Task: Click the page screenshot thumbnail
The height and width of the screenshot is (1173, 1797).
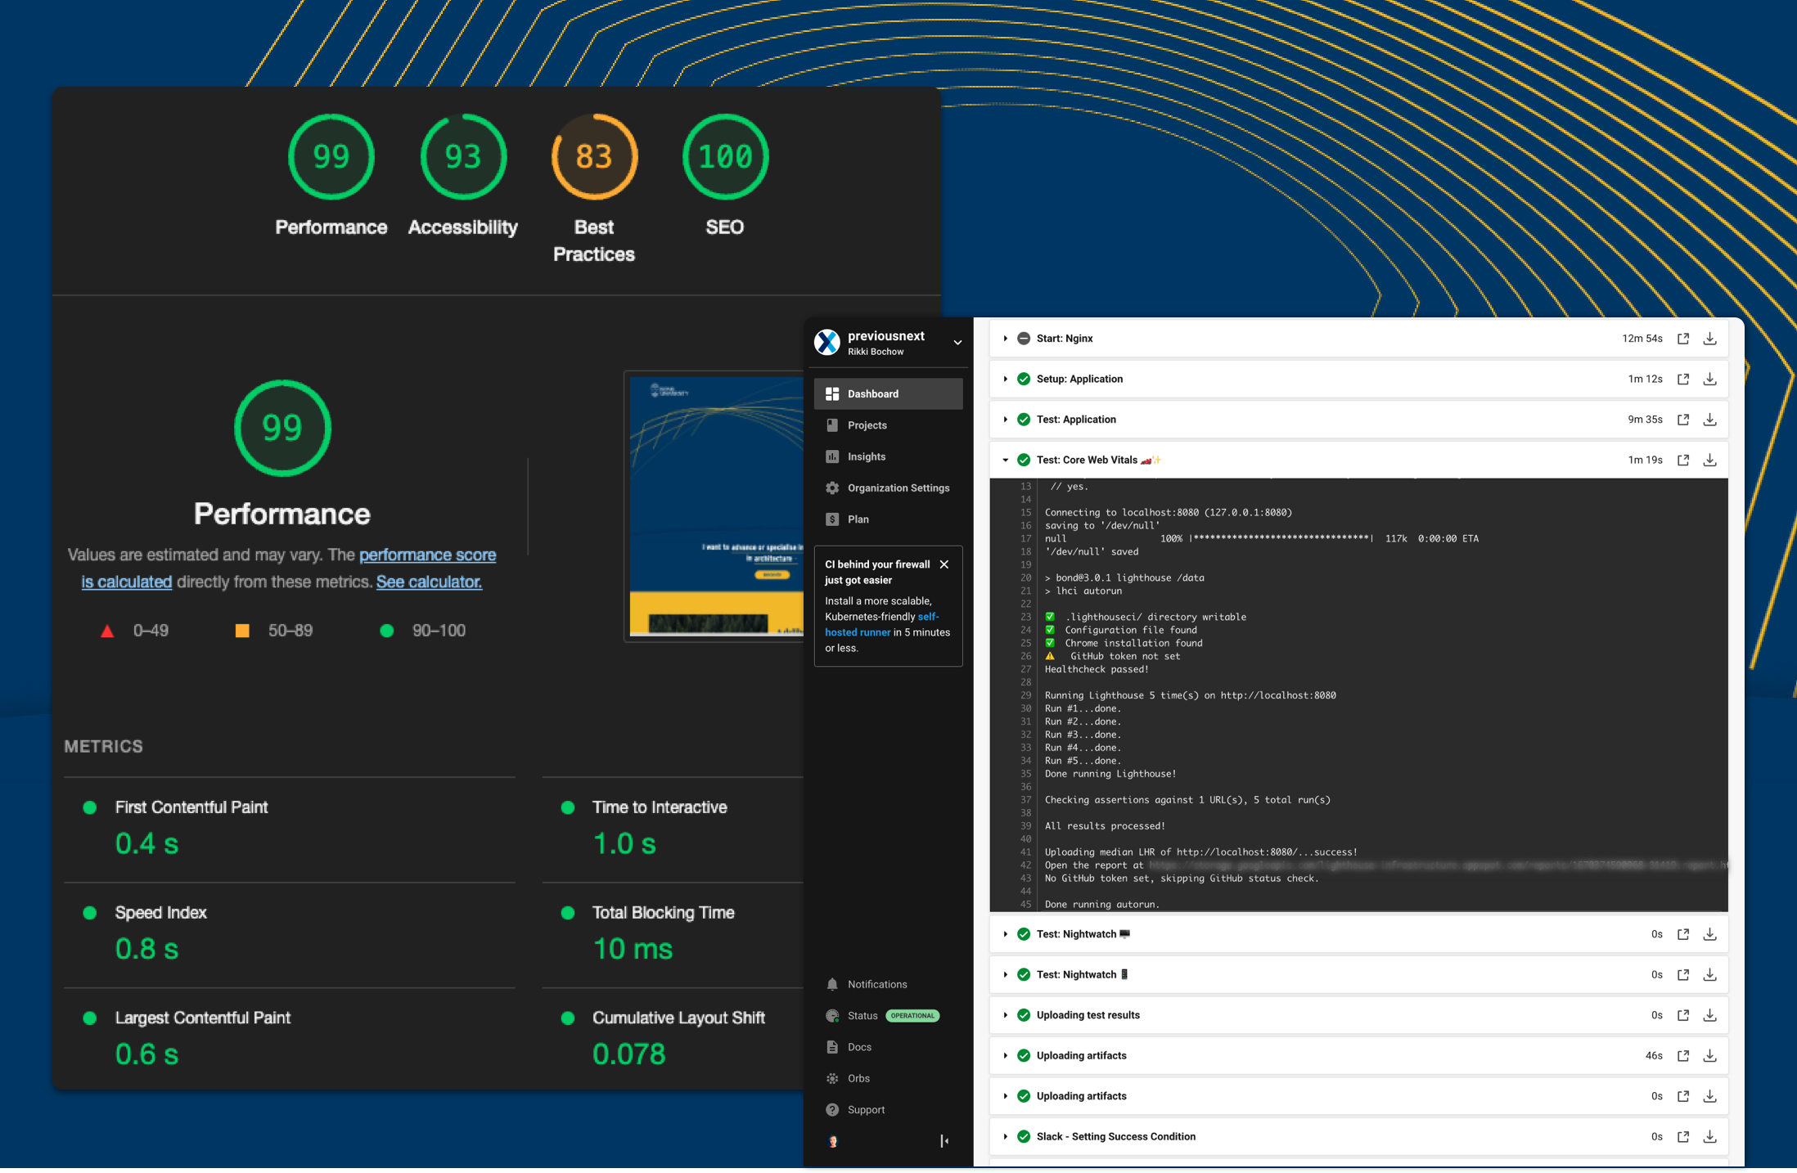Action: 714,507
